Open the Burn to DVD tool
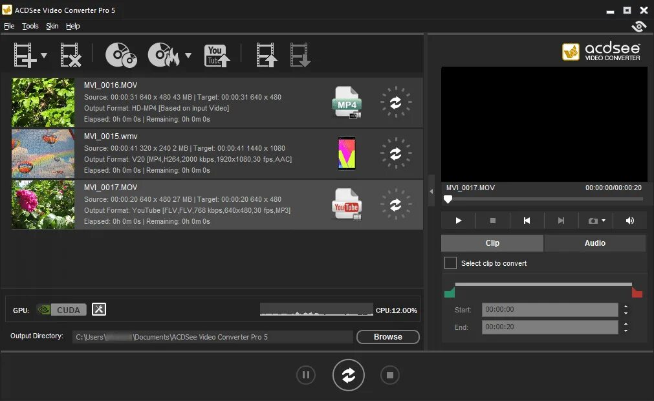 coord(164,55)
